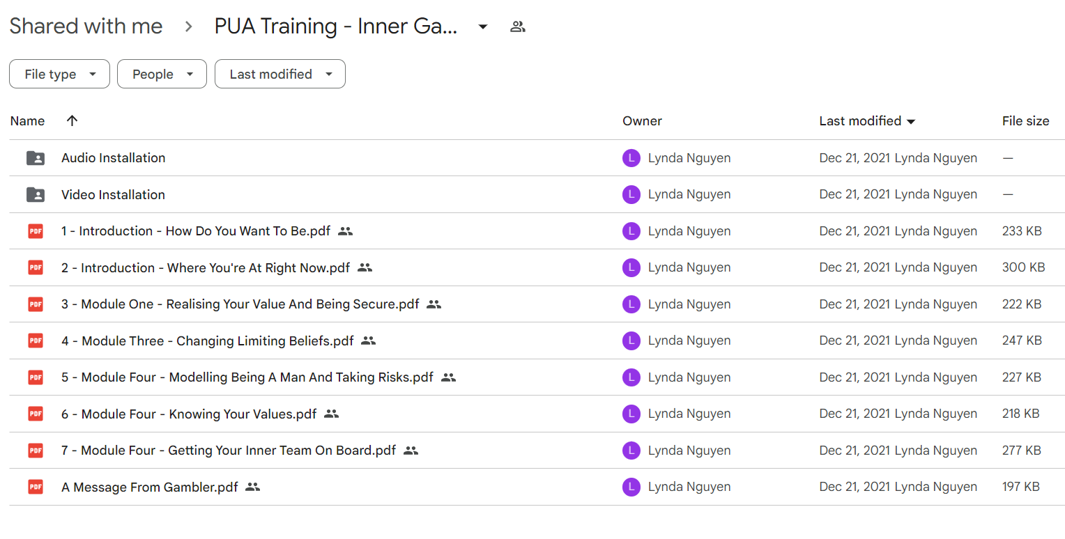Open 1 - Introduction - How Do You Want To Be.pdf
Viewport: 1065px width, 539px height.
pyautogui.click(x=196, y=231)
